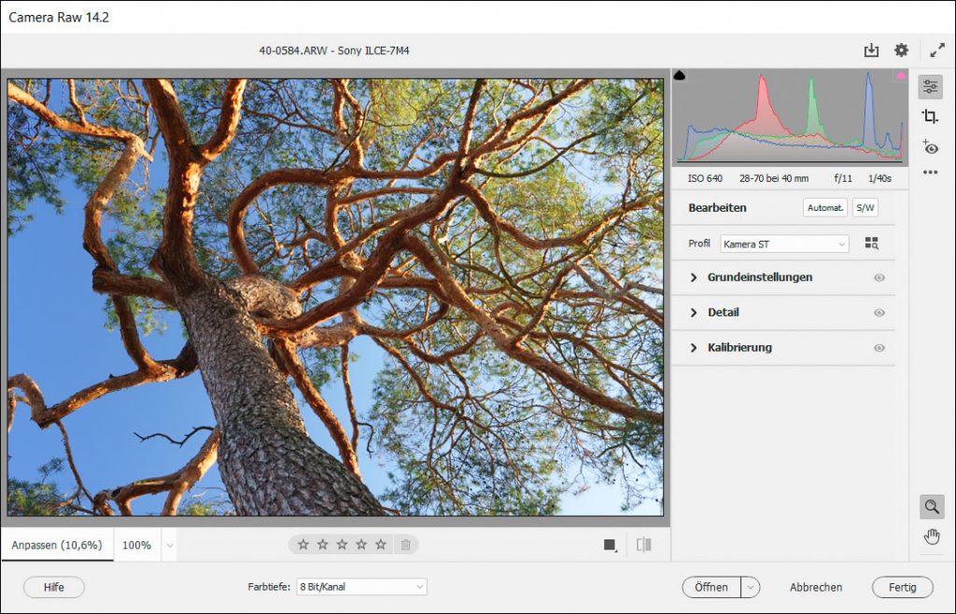Toggle full screen mode icon
This screenshot has height=614, width=956.
point(937,50)
